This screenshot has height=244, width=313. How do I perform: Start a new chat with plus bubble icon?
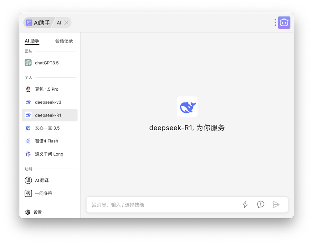pos(260,205)
